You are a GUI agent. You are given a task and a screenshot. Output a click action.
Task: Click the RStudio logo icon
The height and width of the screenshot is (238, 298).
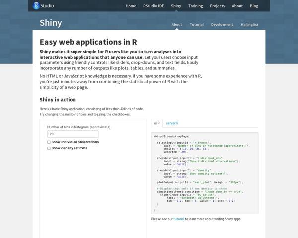(36, 6)
